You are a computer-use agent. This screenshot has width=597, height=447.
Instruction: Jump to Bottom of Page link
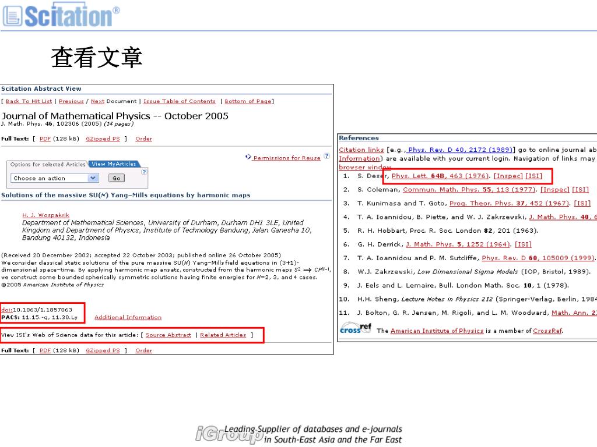coord(248,101)
